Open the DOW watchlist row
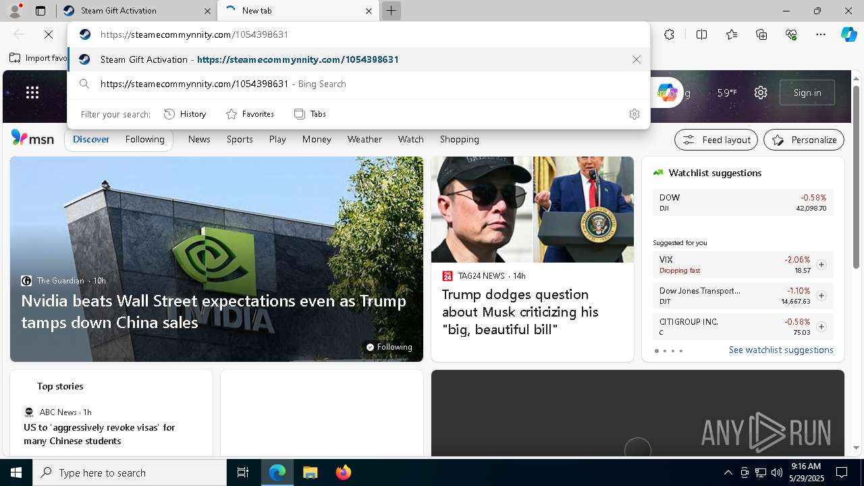The width and height of the screenshot is (864, 486). pyautogui.click(x=742, y=202)
